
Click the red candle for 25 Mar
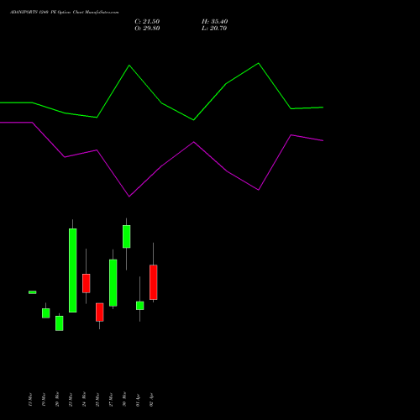(100, 312)
